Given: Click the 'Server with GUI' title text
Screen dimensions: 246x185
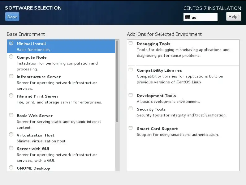Looking at the screenshot, I should (x=33, y=149).
